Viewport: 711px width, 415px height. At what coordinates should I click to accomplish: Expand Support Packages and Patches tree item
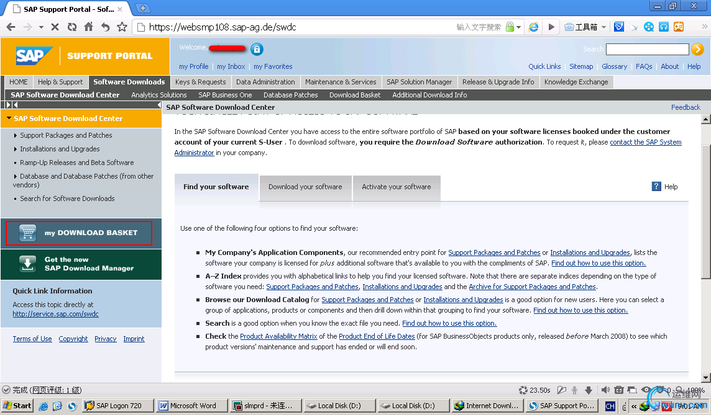pyautogui.click(x=16, y=135)
